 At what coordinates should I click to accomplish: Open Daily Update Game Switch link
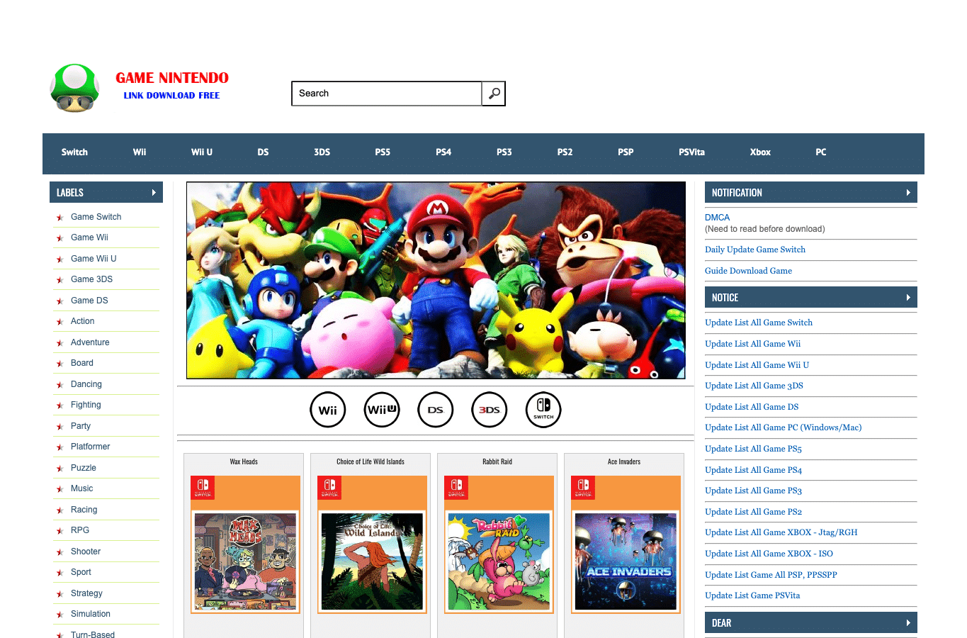pos(755,250)
